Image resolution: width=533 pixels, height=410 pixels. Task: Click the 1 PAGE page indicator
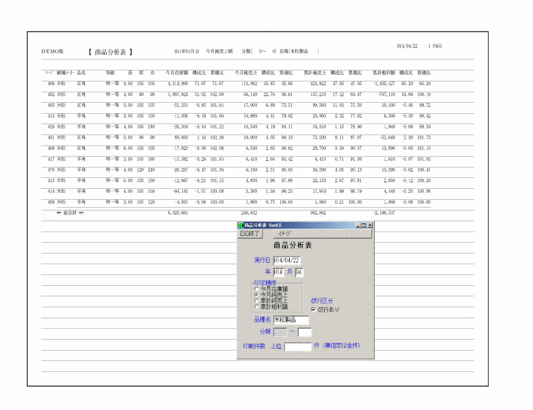(x=435, y=46)
